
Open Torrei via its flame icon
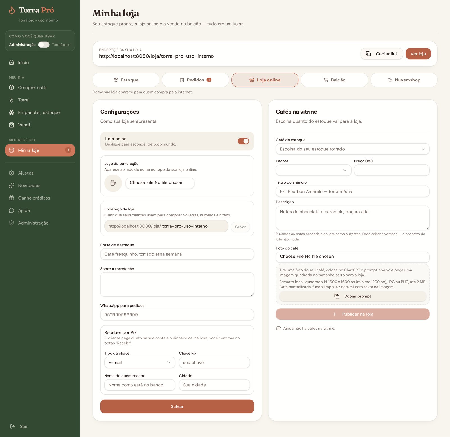click(x=12, y=100)
